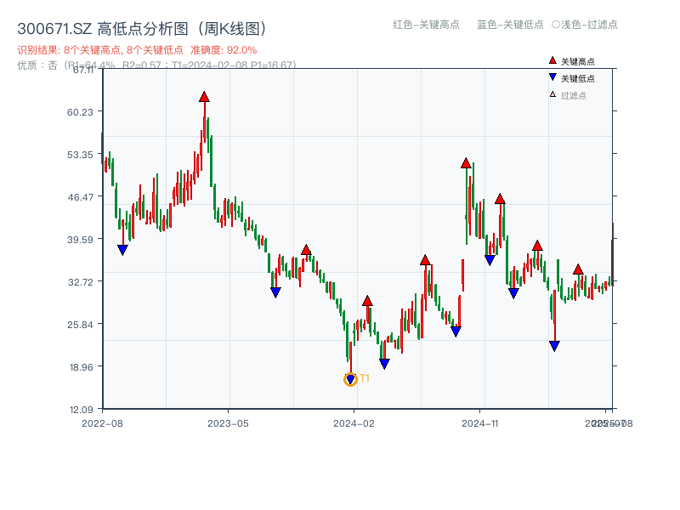Click the 2024-11 x-axis label
The image size is (680, 510).
(x=480, y=423)
